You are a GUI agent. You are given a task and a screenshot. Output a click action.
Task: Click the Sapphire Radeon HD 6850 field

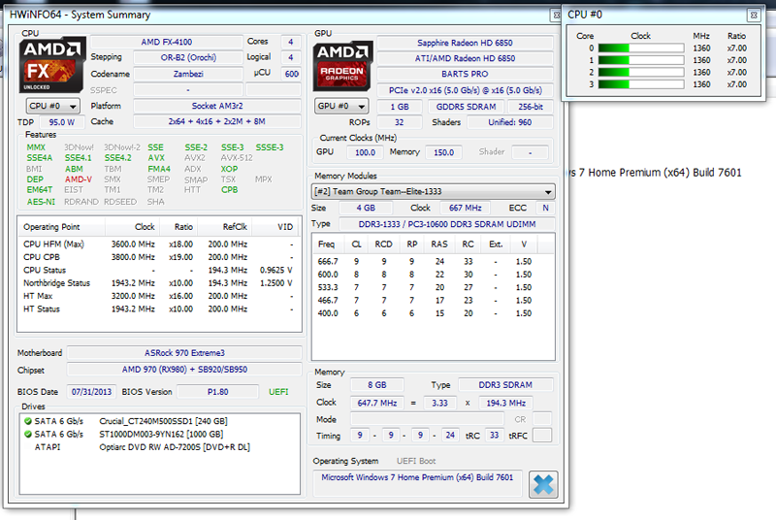tap(465, 43)
